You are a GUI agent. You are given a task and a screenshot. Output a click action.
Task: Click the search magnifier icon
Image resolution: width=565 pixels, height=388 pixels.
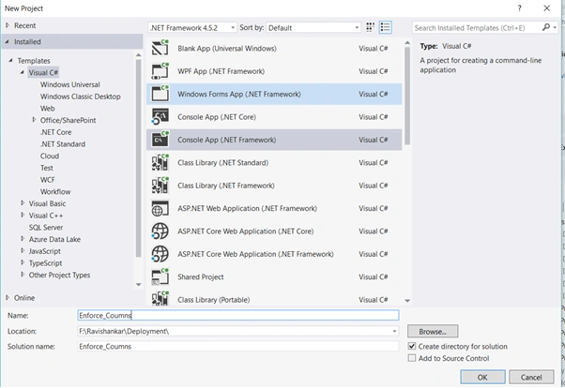coord(546,27)
